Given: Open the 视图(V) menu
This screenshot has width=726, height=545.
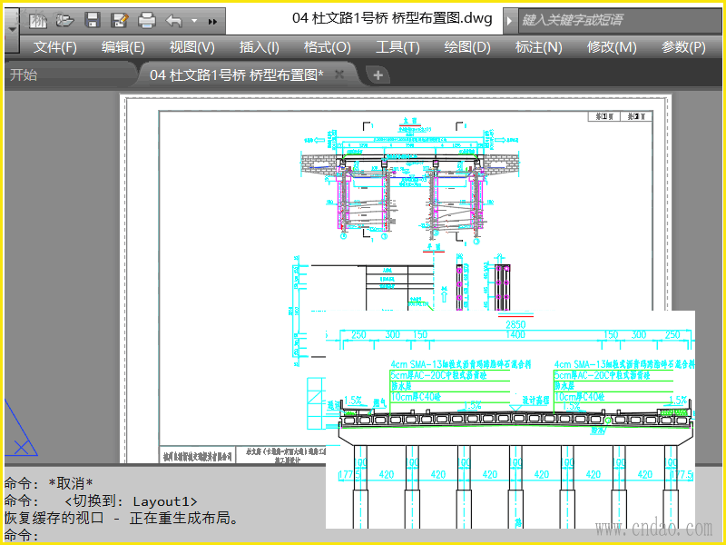Looking at the screenshot, I should 191,47.
